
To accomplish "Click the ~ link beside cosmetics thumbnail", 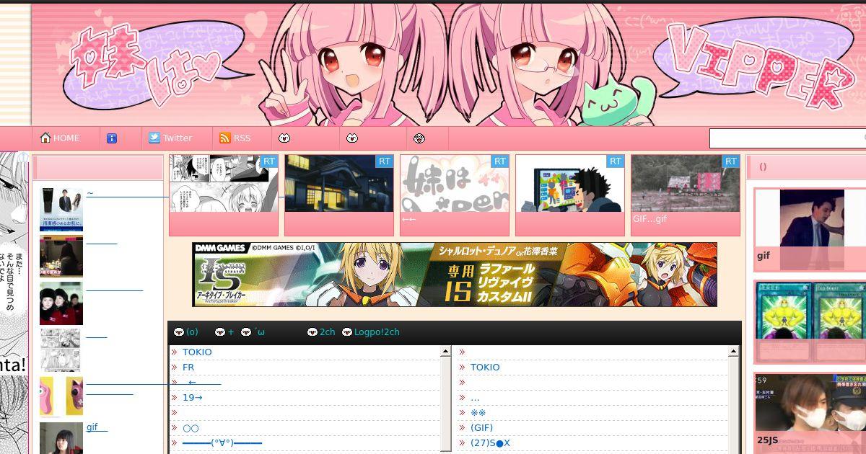I will [90, 193].
